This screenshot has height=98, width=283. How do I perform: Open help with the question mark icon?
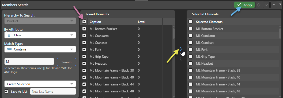280,5
